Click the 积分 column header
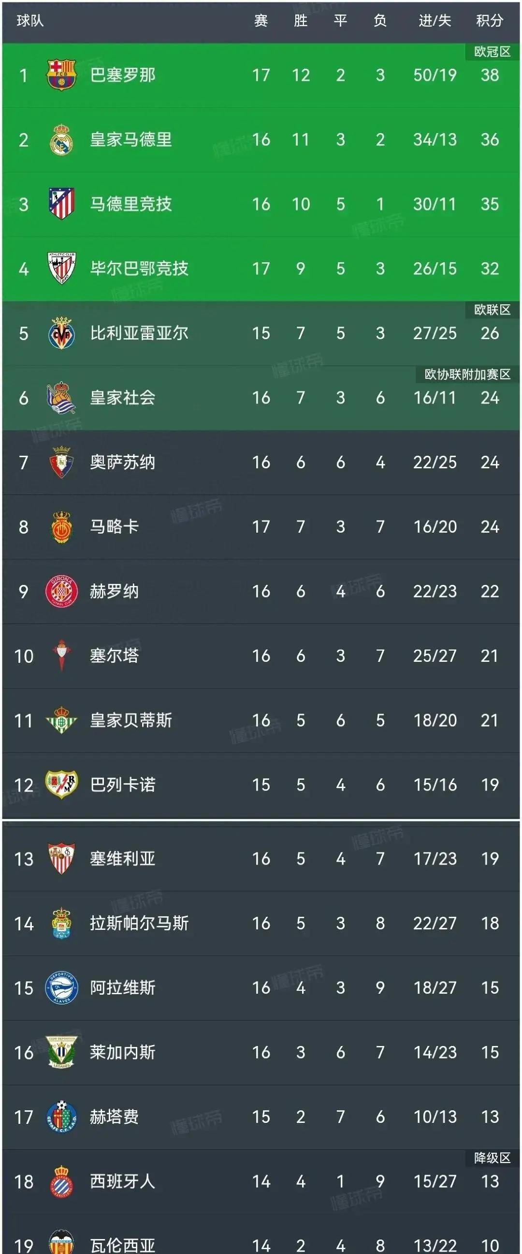Image resolution: width=522 pixels, height=1254 pixels. (490, 20)
